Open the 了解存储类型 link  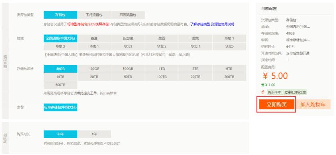(200, 24)
